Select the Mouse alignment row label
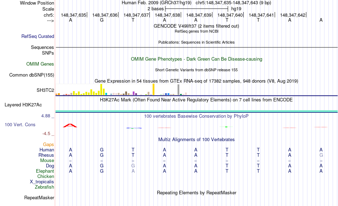 pos(47,161)
